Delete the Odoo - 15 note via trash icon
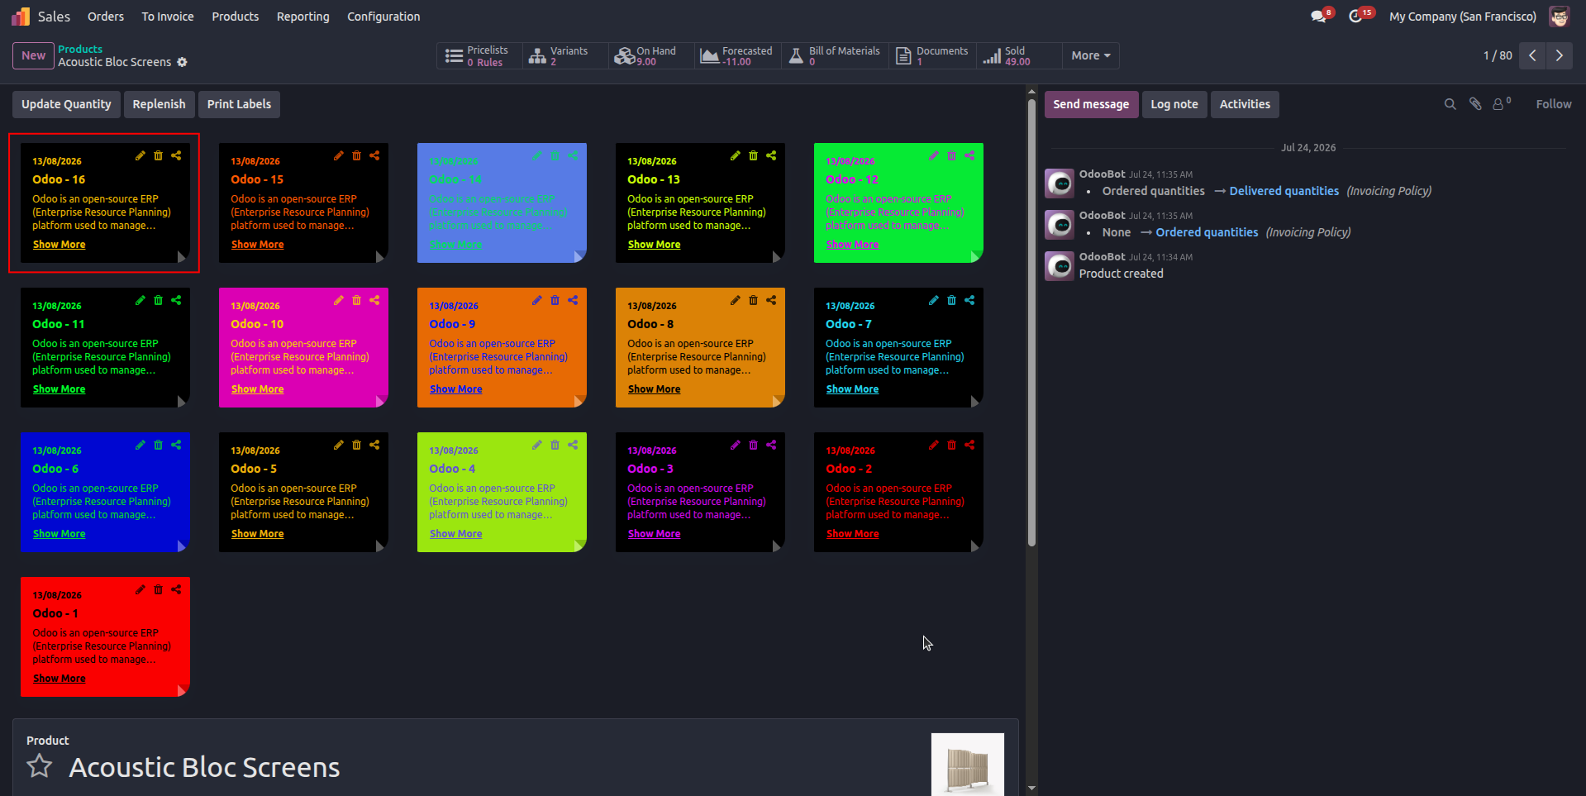This screenshot has height=796, width=1586. [x=357, y=155]
